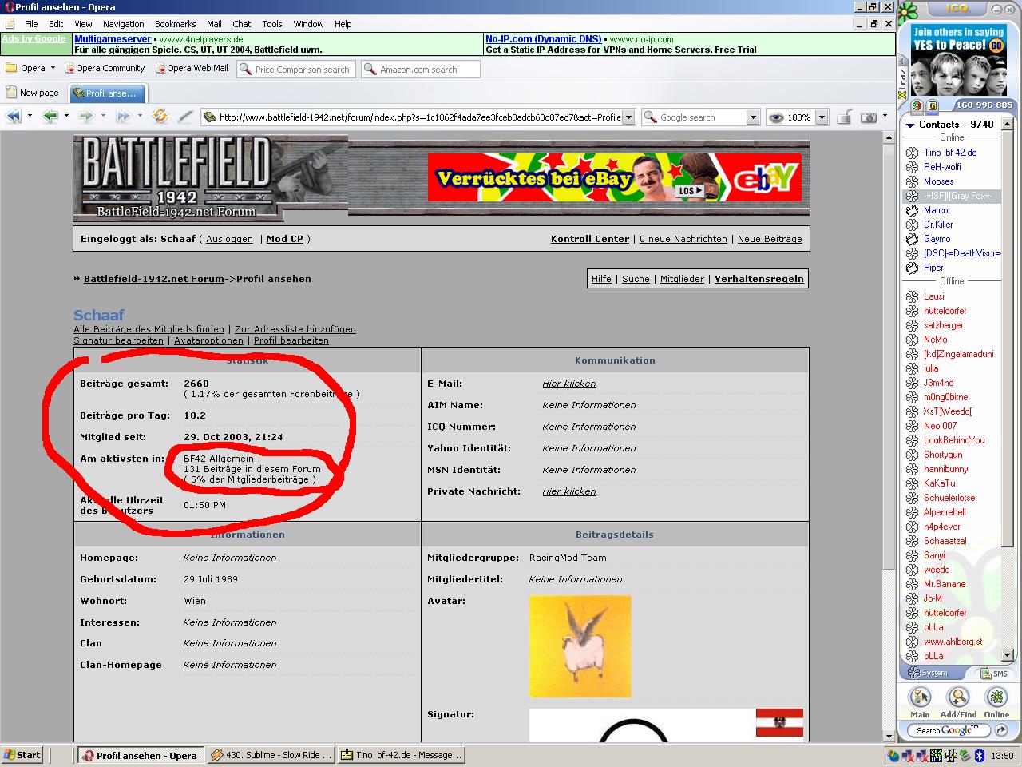The image size is (1022, 767).
Task: Open the zoom 100% dropdown
Action: pyautogui.click(x=822, y=117)
